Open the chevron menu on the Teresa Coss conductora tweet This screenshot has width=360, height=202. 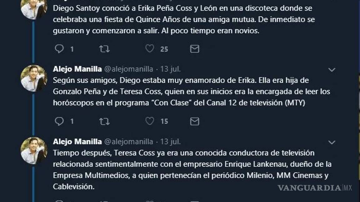point(332,142)
